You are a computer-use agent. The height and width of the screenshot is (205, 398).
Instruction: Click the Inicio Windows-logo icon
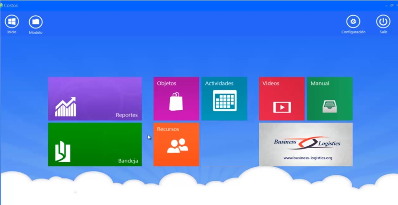12,21
